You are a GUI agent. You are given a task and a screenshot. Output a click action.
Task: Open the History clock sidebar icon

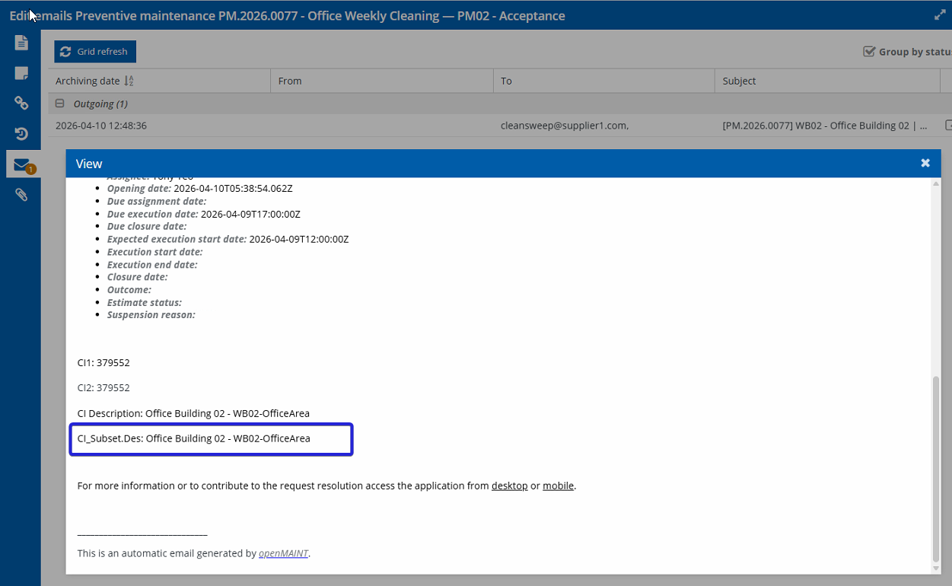tap(21, 134)
